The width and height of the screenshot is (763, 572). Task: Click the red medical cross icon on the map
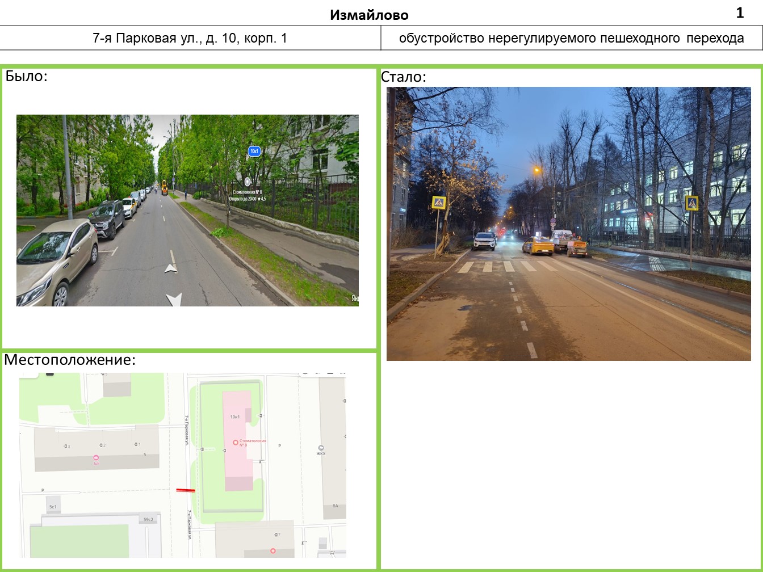(x=273, y=550)
